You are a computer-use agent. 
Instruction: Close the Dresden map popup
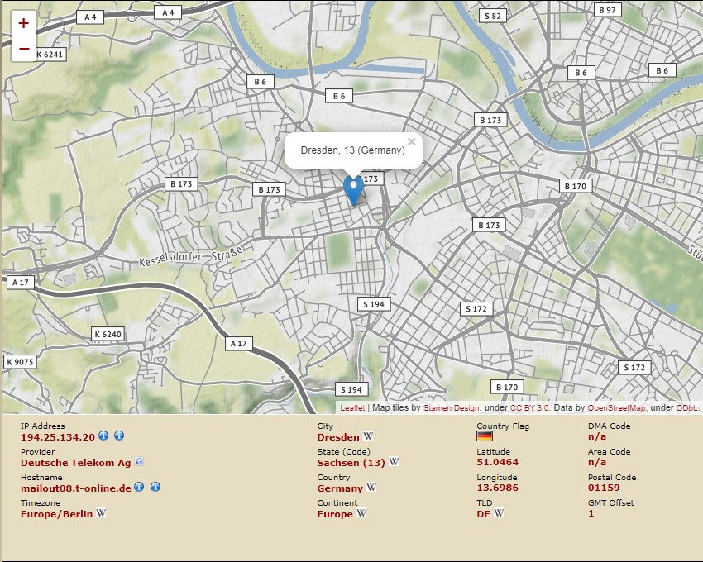pos(411,142)
